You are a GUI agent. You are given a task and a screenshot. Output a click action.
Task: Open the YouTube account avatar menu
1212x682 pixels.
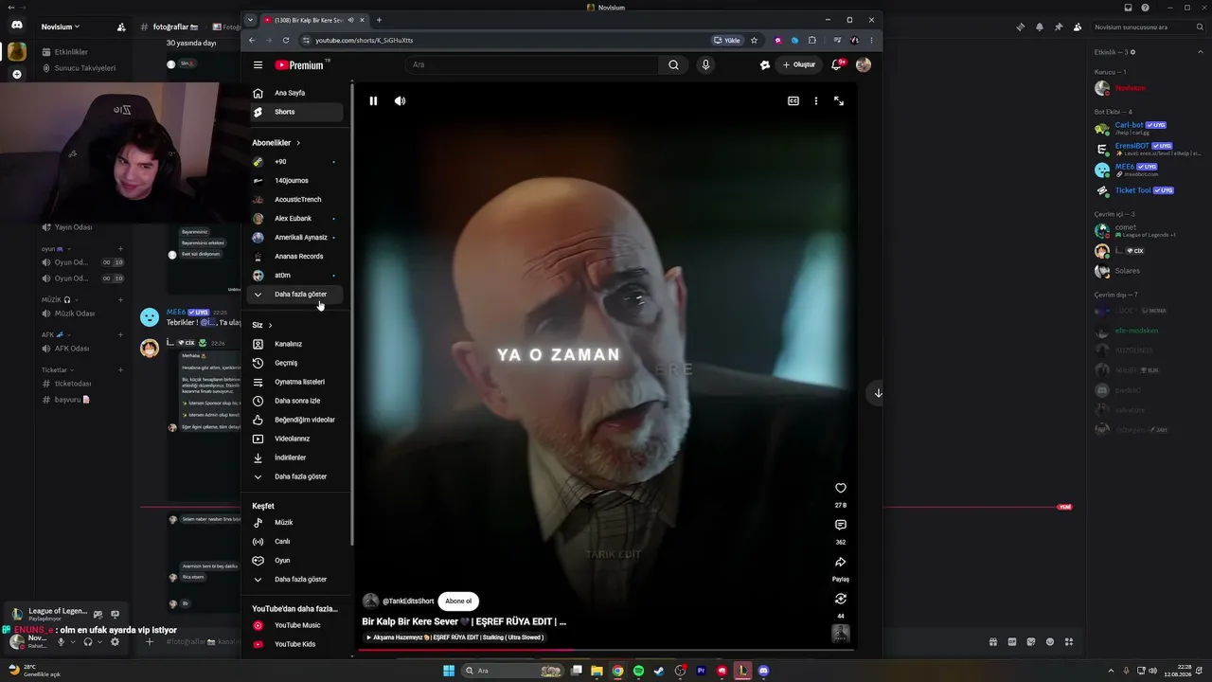pyautogui.click(x=864, y=65)
